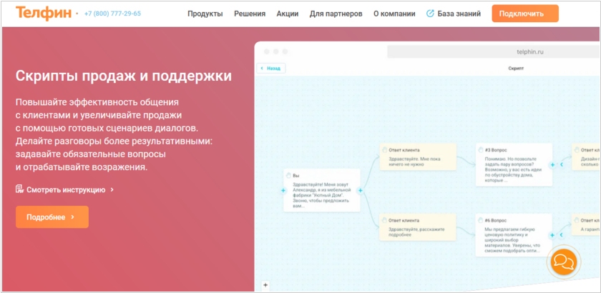
Task: Collapse arrow right of #6 Вопрос plus icon
Action: [x=562, y=235]
